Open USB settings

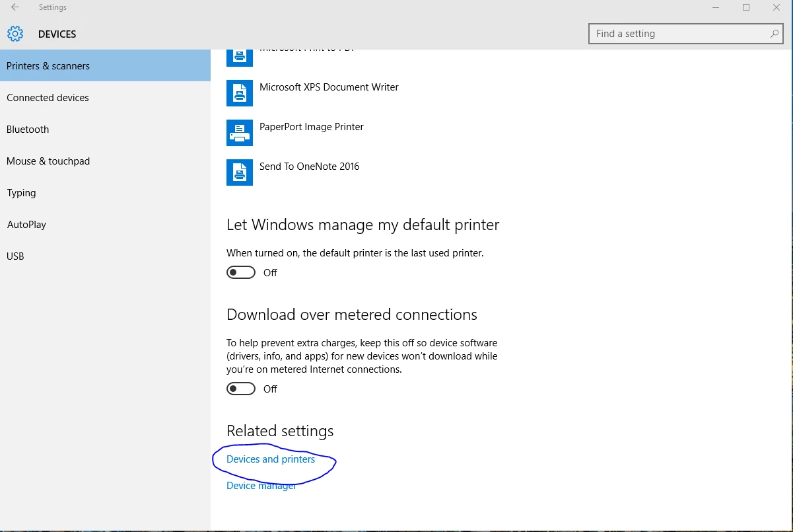tap(105, 256)
